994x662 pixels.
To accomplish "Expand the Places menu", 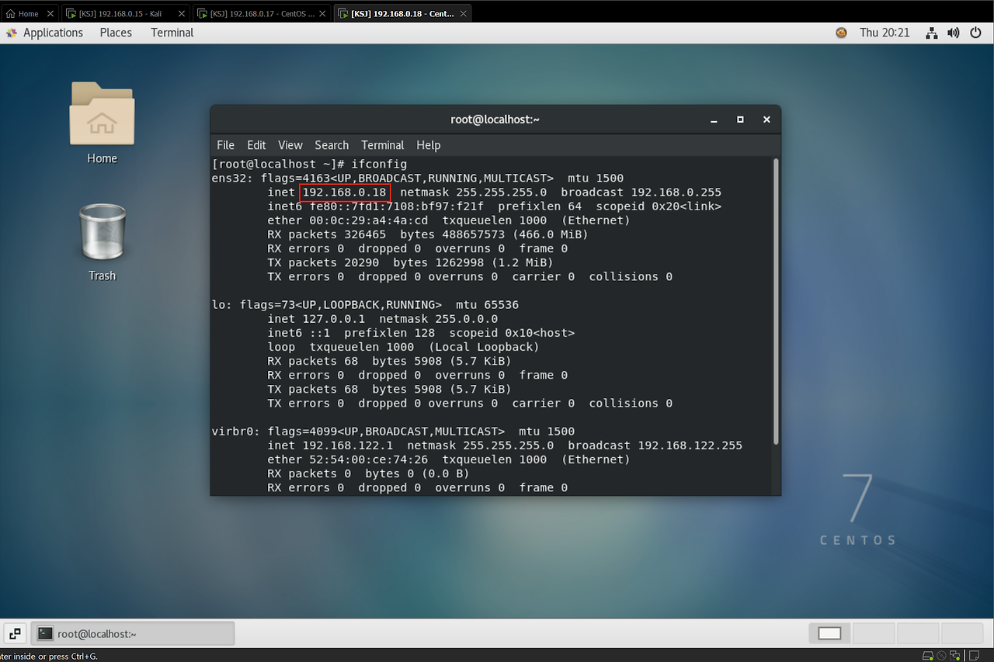I will pos(116,33).
